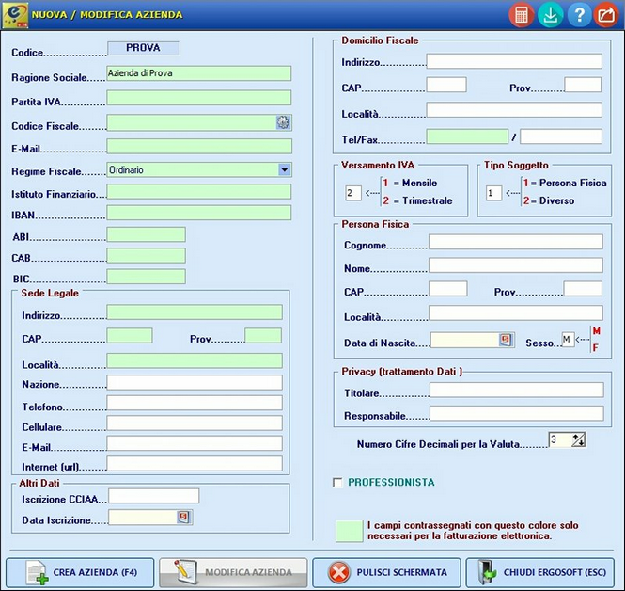Screen dimensions: 625x591
Task: Click the Cellulare field
Action: tap(195, 423)
